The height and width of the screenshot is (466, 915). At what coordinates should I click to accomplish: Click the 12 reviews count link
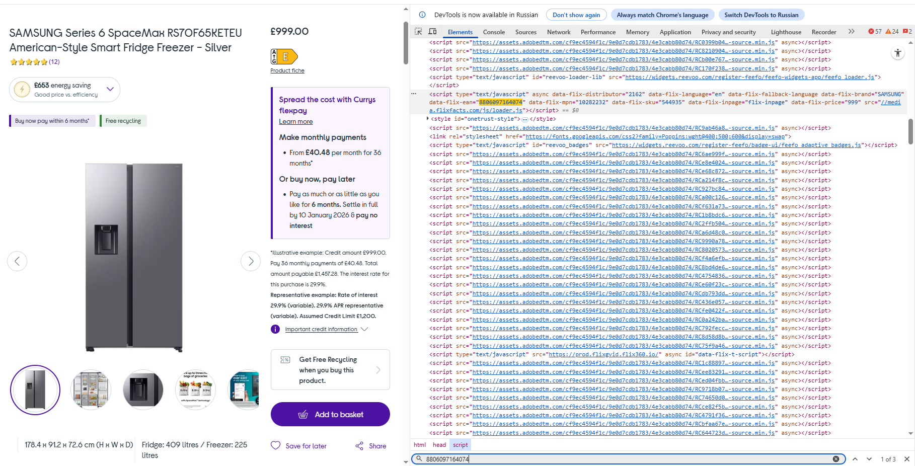tap(54, 62)
